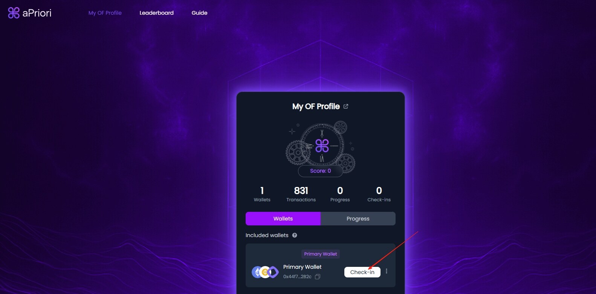The width and height of the screenshot is (596, 294).
Task: Open the Leaderboard page
Action: point(157,13)
